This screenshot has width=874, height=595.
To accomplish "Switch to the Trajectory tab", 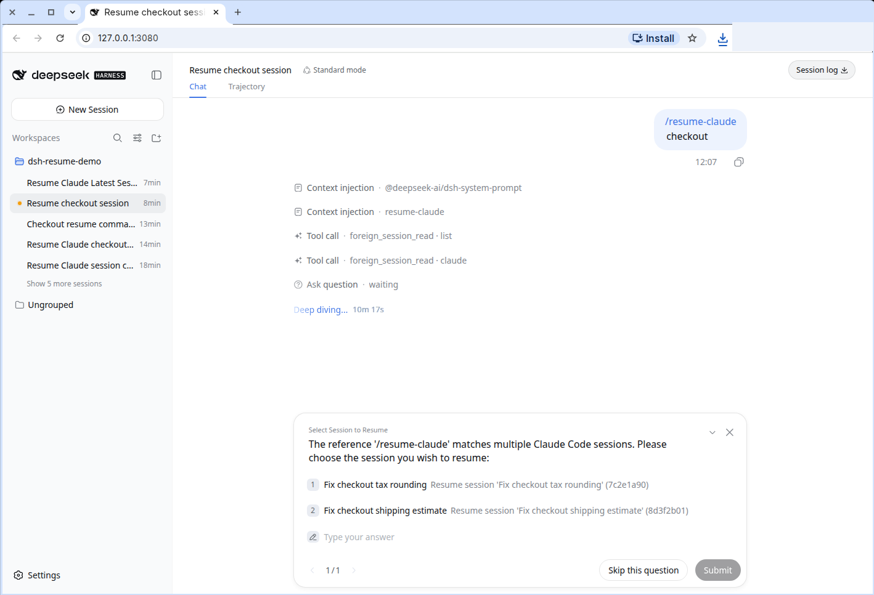I will (247, 87).
